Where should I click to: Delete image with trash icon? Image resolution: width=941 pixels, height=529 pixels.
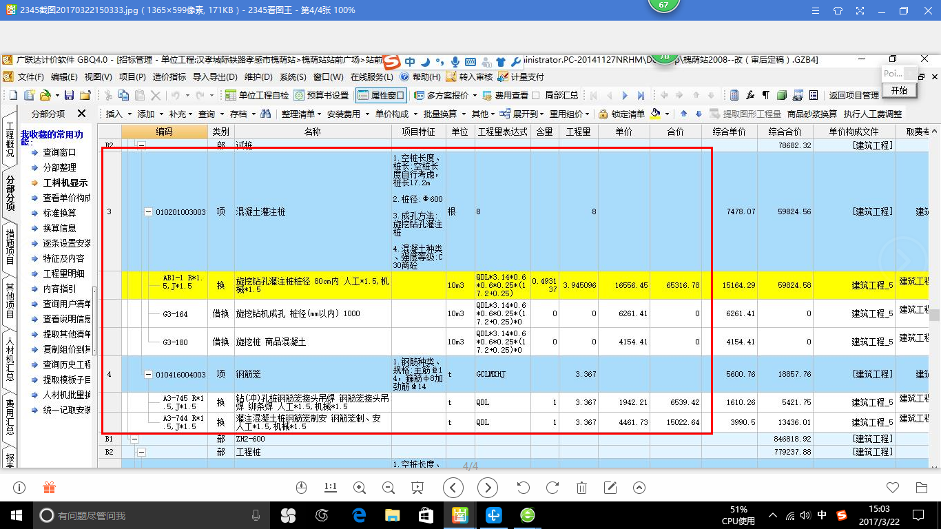581,488
